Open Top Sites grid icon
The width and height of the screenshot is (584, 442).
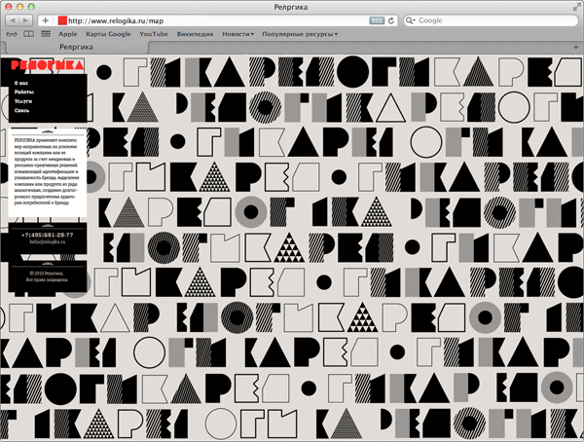point(46,34)
